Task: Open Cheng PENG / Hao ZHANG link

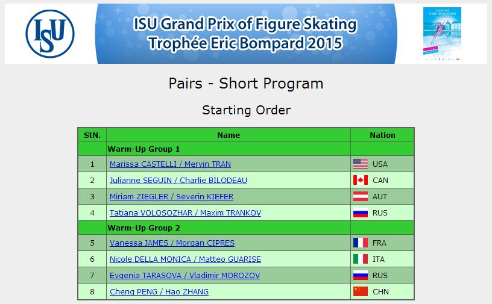Action: pos(159,291)
